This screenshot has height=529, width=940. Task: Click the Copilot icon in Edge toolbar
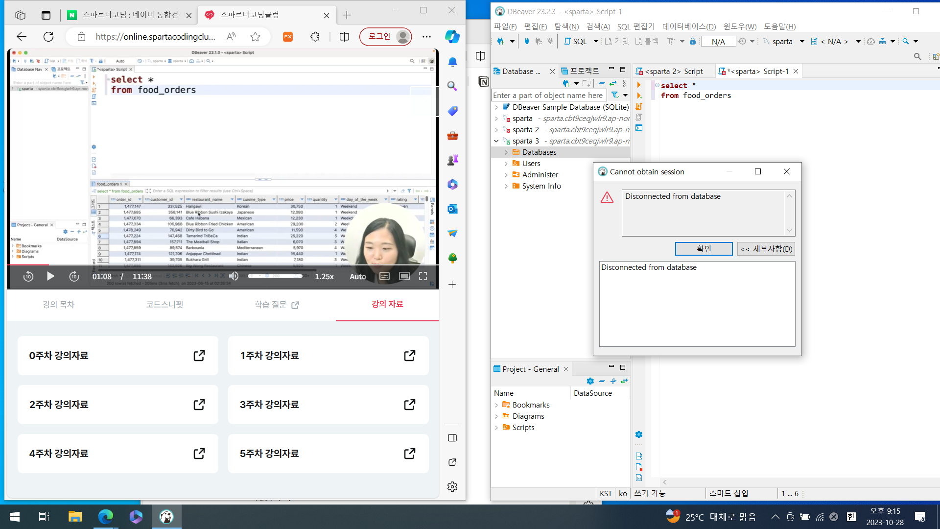(x=452, y=37)
